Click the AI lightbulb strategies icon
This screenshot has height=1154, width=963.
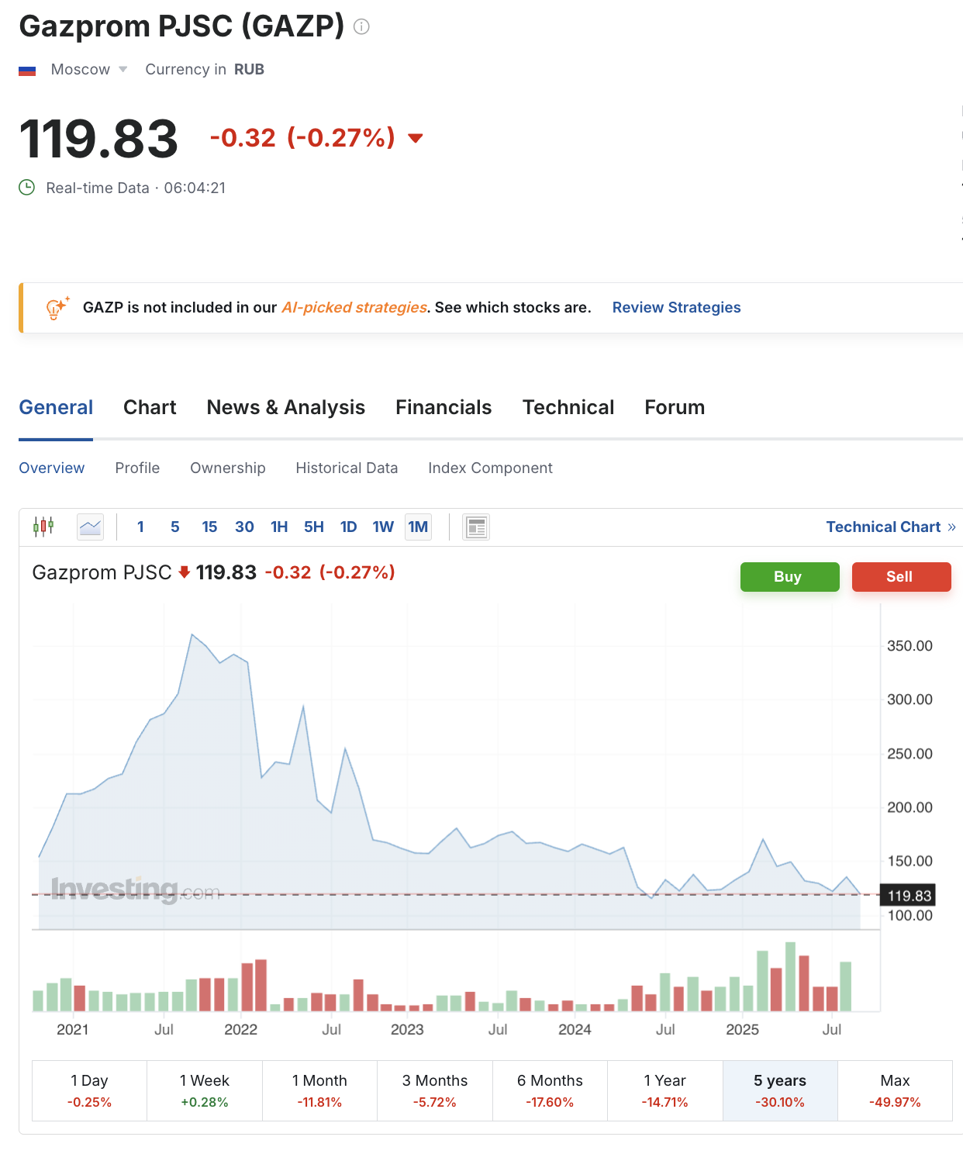click(x=57, y=308)
